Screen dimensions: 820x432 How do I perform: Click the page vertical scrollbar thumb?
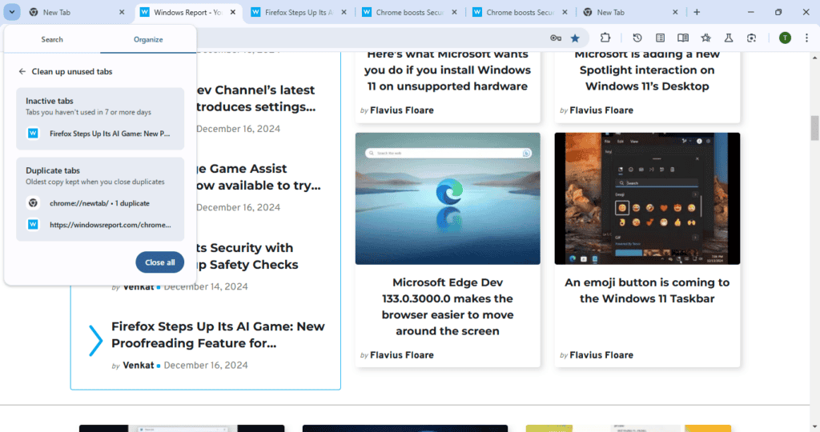coord(814,129)
